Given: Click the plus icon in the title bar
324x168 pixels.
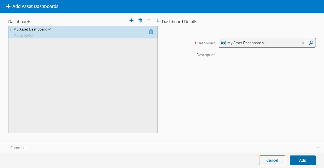Looking at the screenshot, I should click(x=8, y=6).
